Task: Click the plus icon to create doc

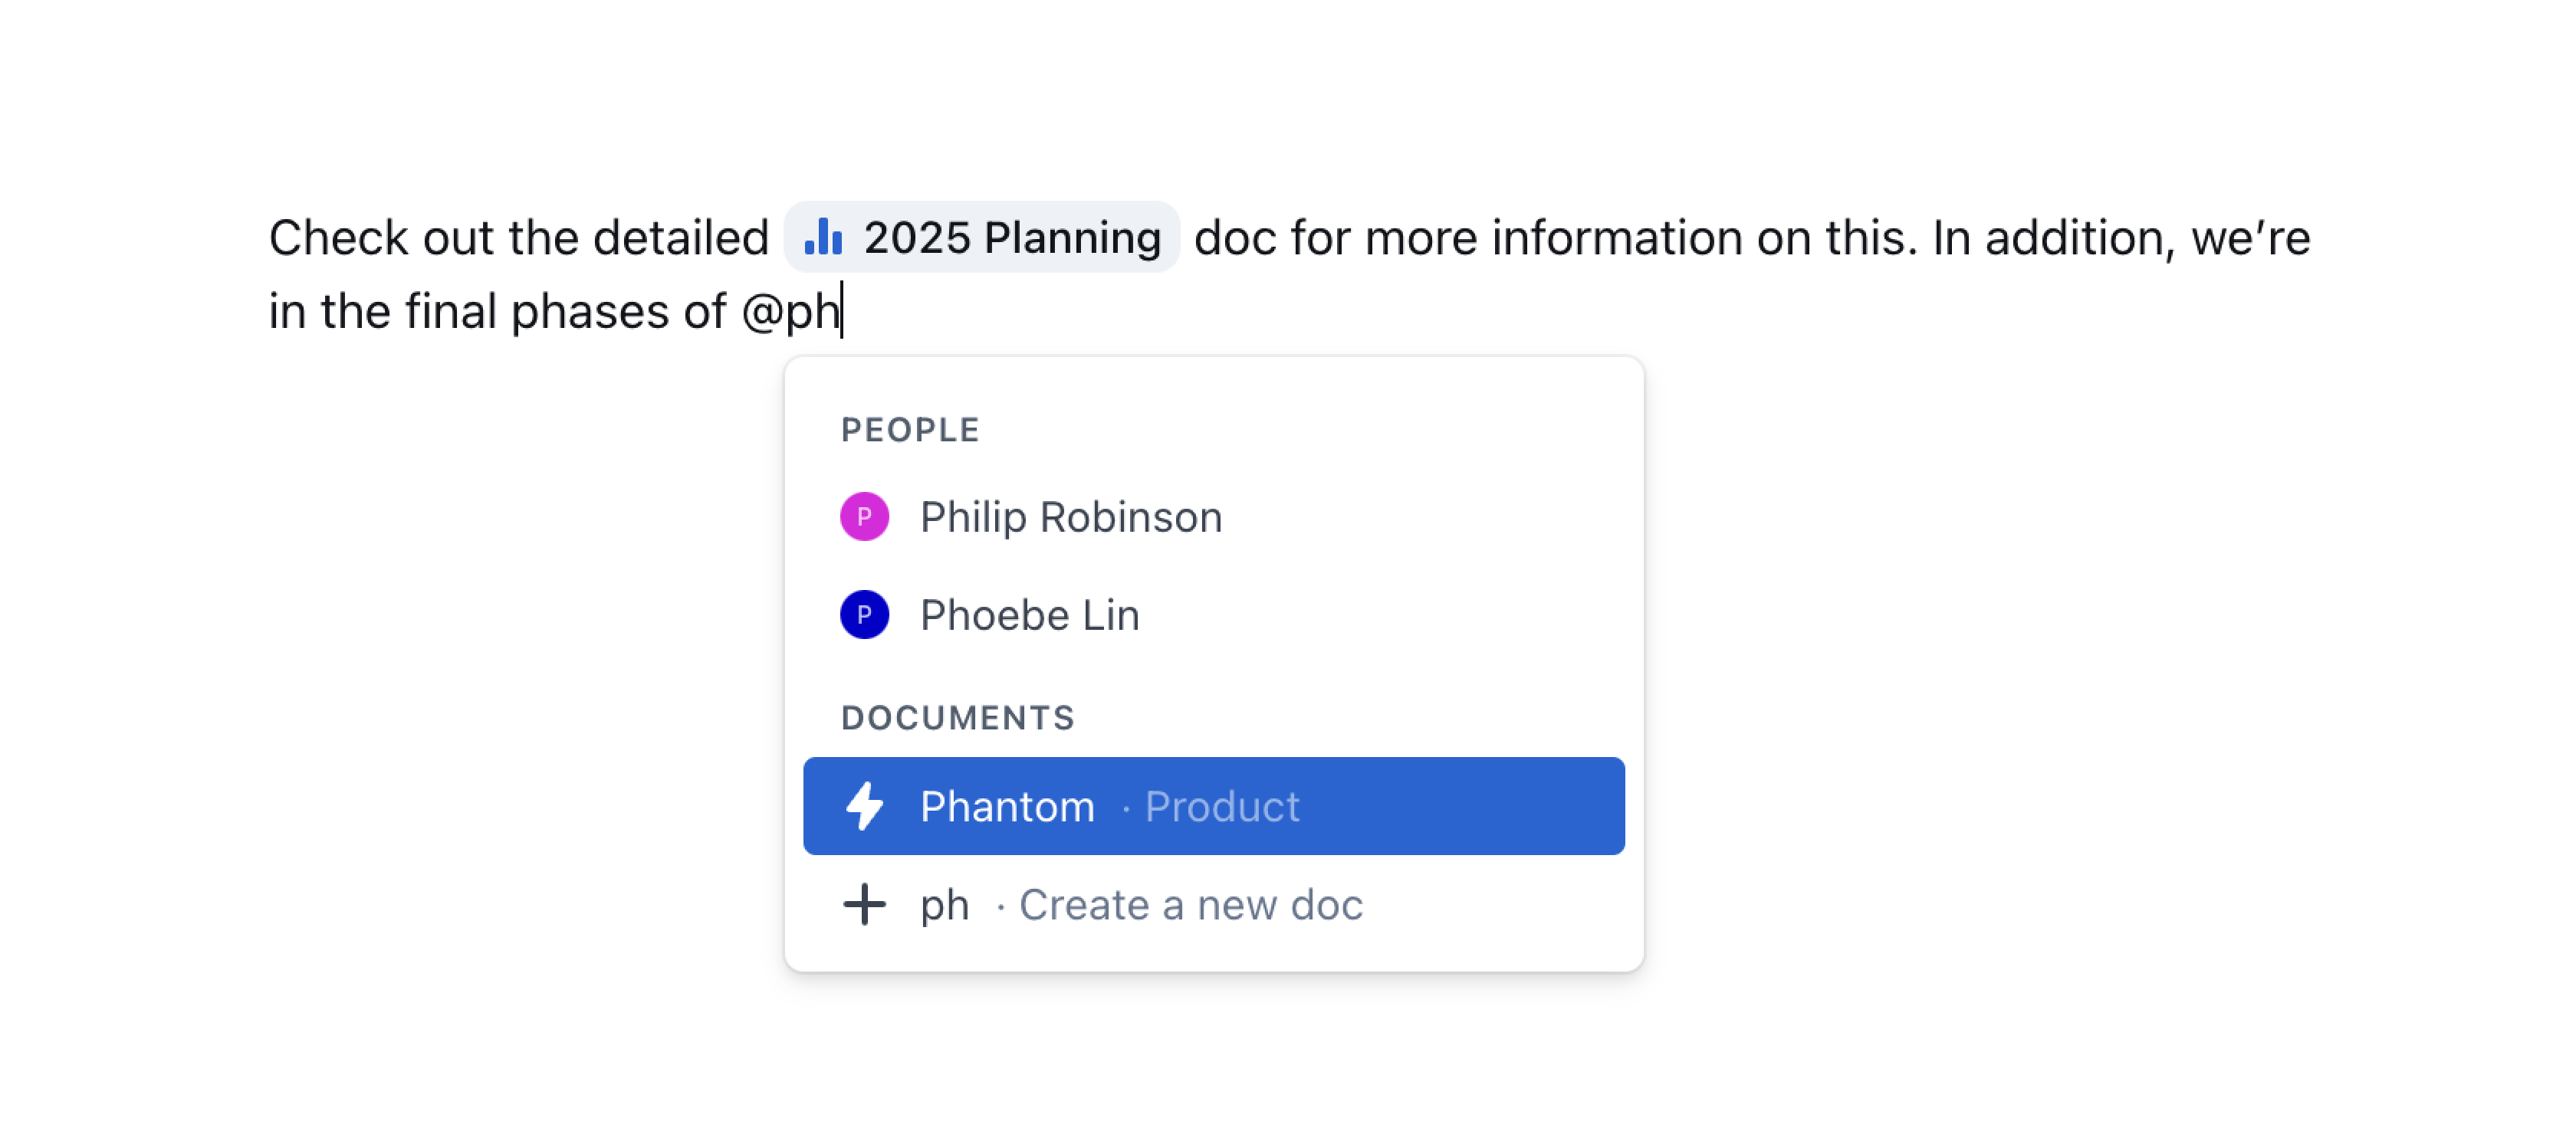Action: 864,904
